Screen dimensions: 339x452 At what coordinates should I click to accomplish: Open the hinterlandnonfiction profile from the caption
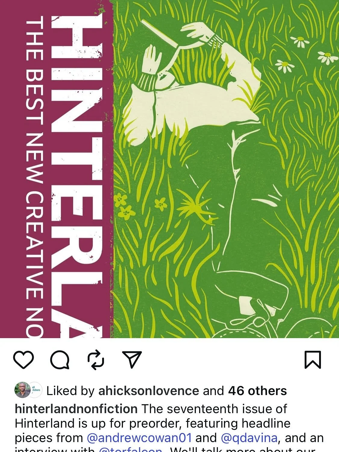[76, 409]
